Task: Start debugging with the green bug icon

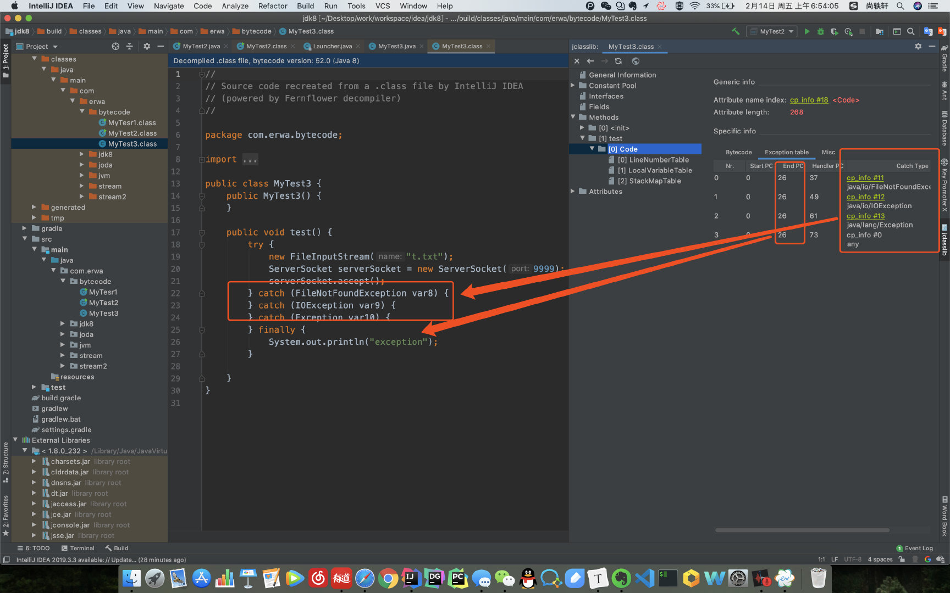Action: click(x=820, y=31)
